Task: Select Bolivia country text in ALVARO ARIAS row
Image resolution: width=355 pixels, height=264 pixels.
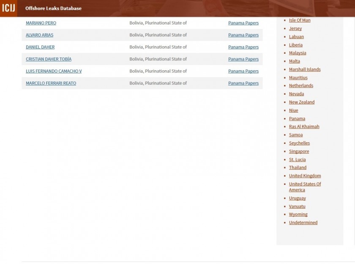Action: (158, 35)
